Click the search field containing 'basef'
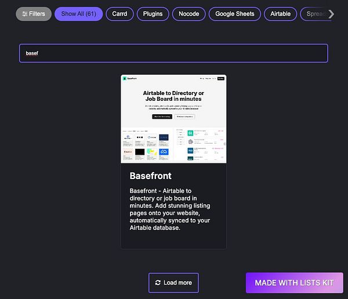Screen dimensions: 348x299 coord(173,53)
